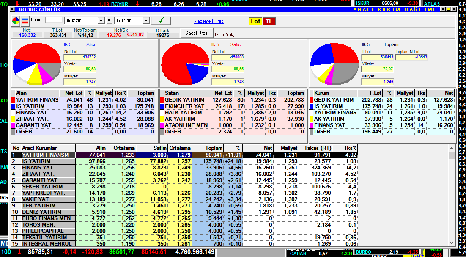466x257 pixels.
Task: Click red swatch beside GEDIK YATIRIM in Satan
Action: (x=162, y=99)
